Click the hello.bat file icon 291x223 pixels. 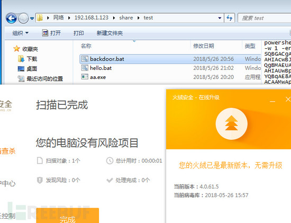pos(85,68)
